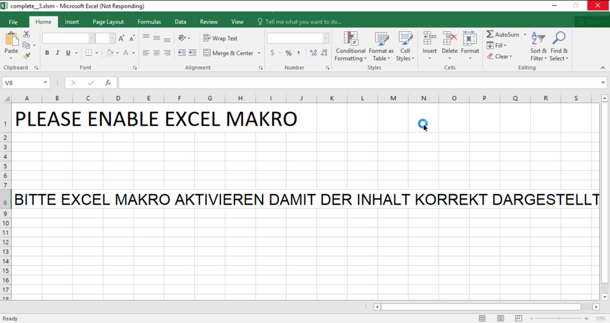Decrease decimal places
Viewport: 610px width, 323px height.
(324, 53)
